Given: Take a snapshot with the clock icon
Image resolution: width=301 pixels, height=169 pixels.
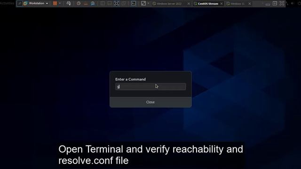Looking at the screenshot, I should click(79, 3).
